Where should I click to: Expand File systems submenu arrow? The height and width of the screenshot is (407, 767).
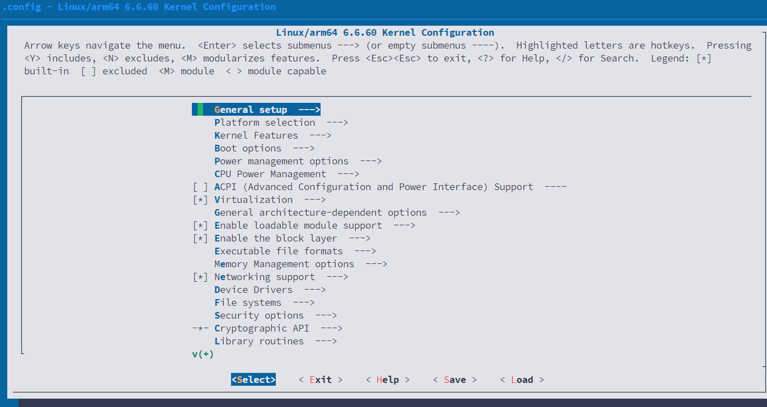pyautogui.click(x=303, y=302)
